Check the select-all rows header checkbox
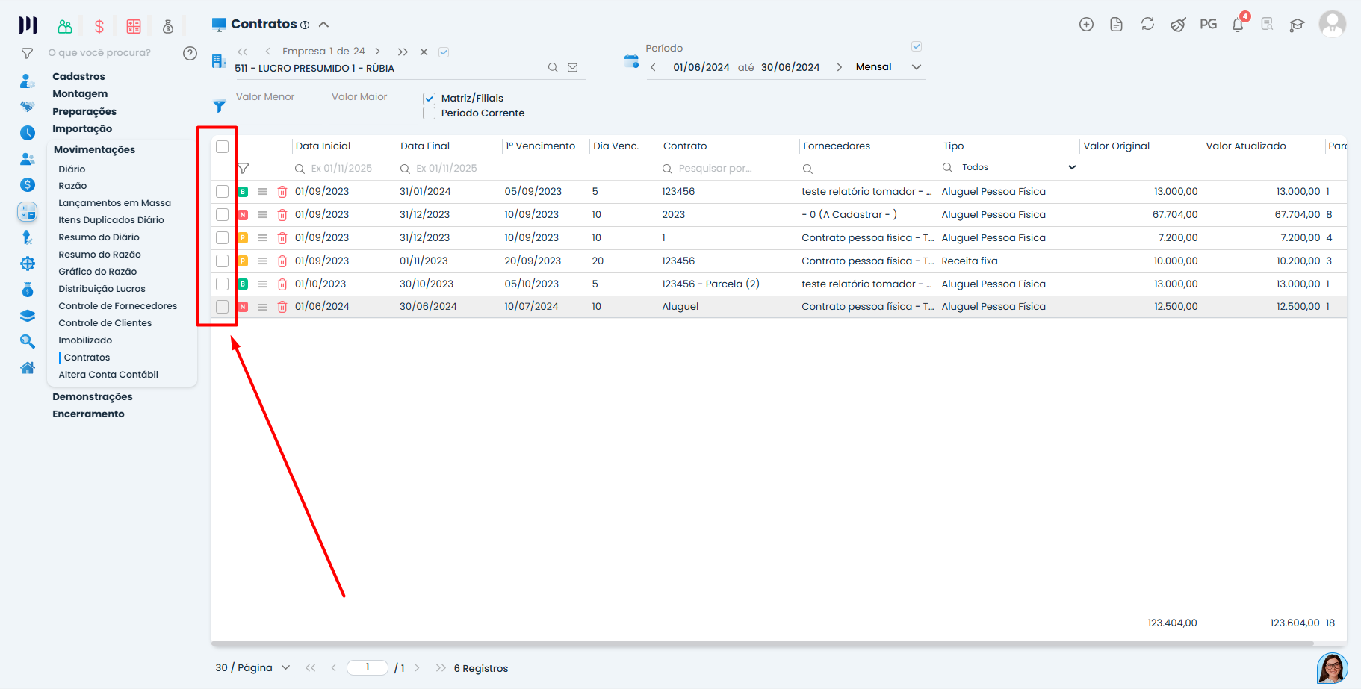This screenshot has width=1361, height=689. coord(223,146)
